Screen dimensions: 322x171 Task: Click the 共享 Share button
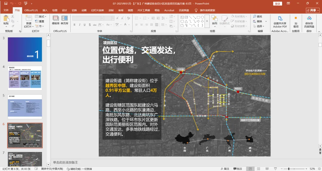pos(313,10)
